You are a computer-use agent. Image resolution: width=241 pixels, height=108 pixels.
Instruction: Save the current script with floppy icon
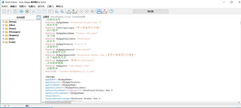15,11
